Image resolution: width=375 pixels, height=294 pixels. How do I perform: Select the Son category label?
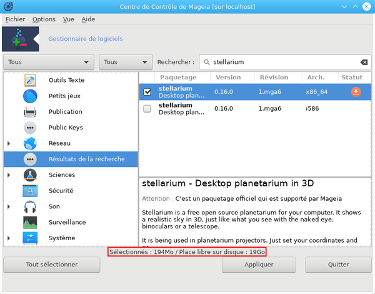tap(54, 206)
